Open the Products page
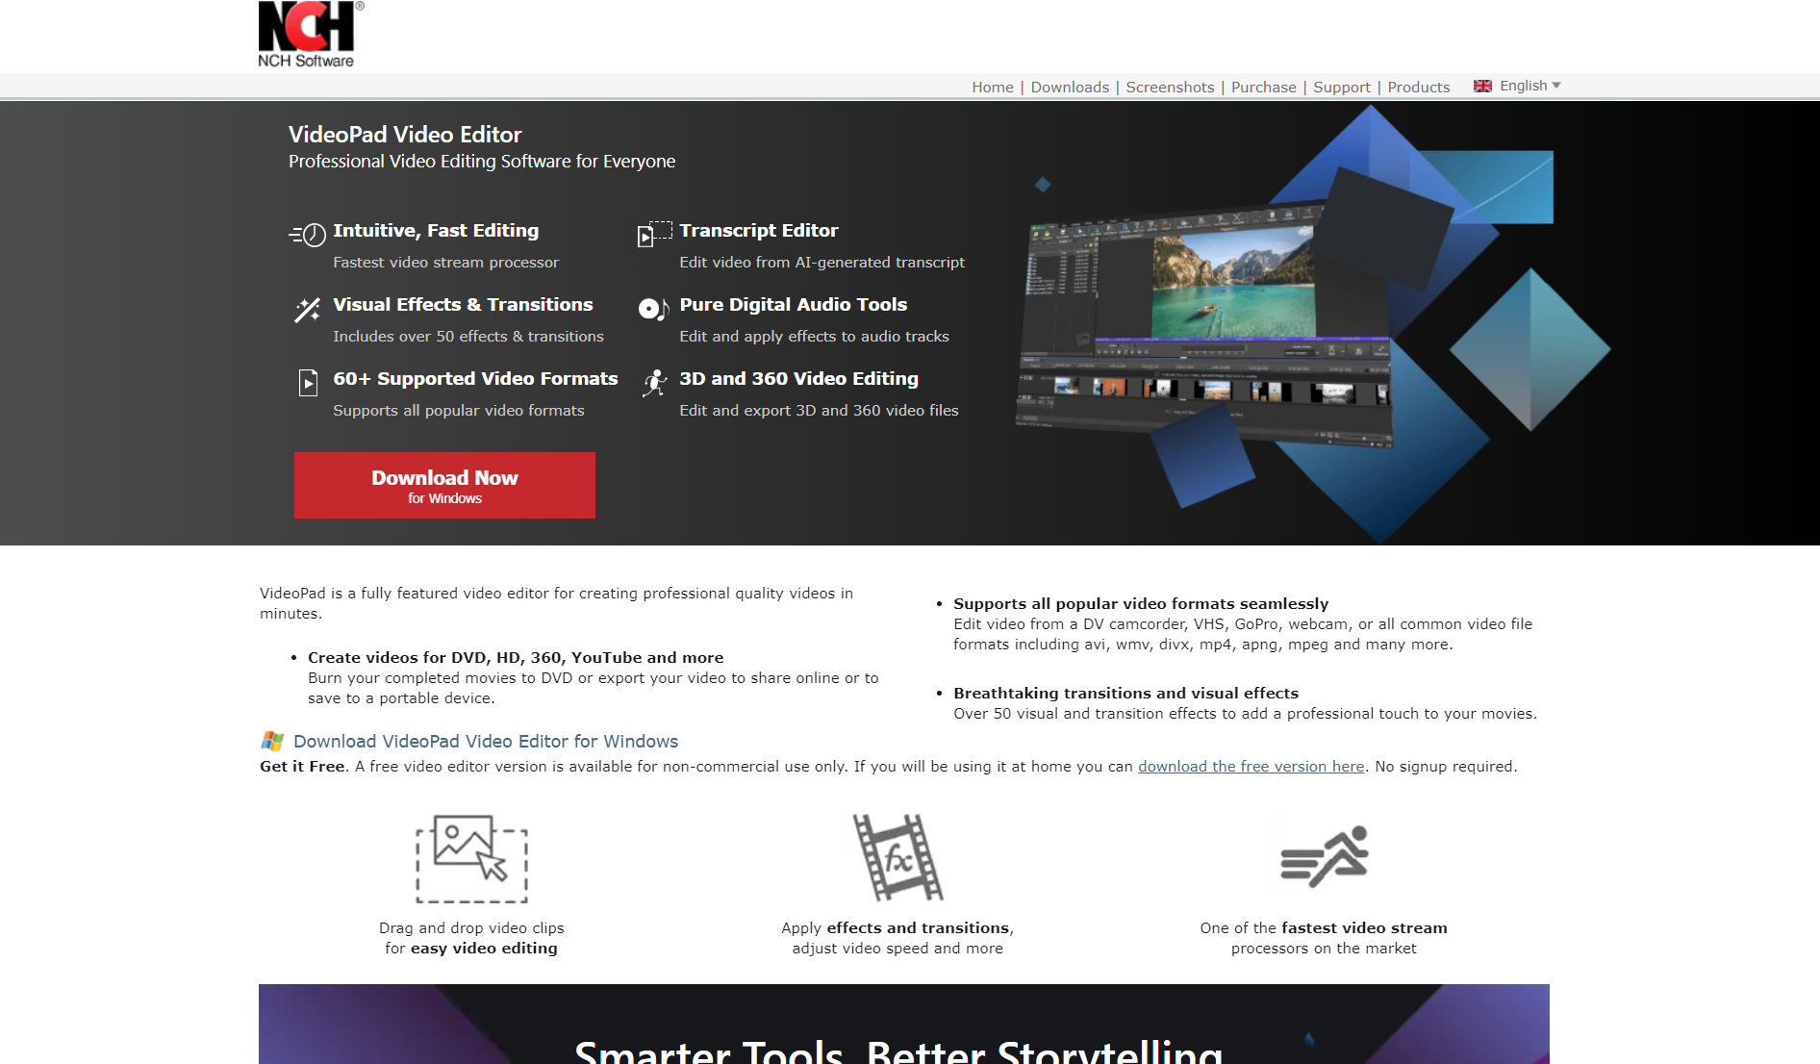This screenshot has width=1820, height=1064. point(1419,87)
